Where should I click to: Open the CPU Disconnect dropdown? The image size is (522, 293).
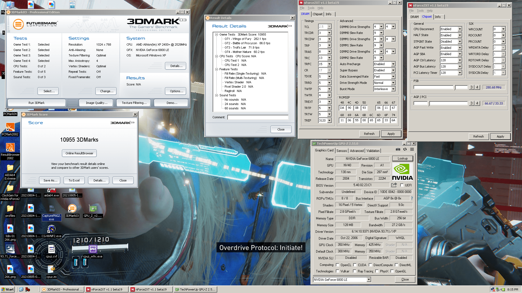[x=460, y=29]
